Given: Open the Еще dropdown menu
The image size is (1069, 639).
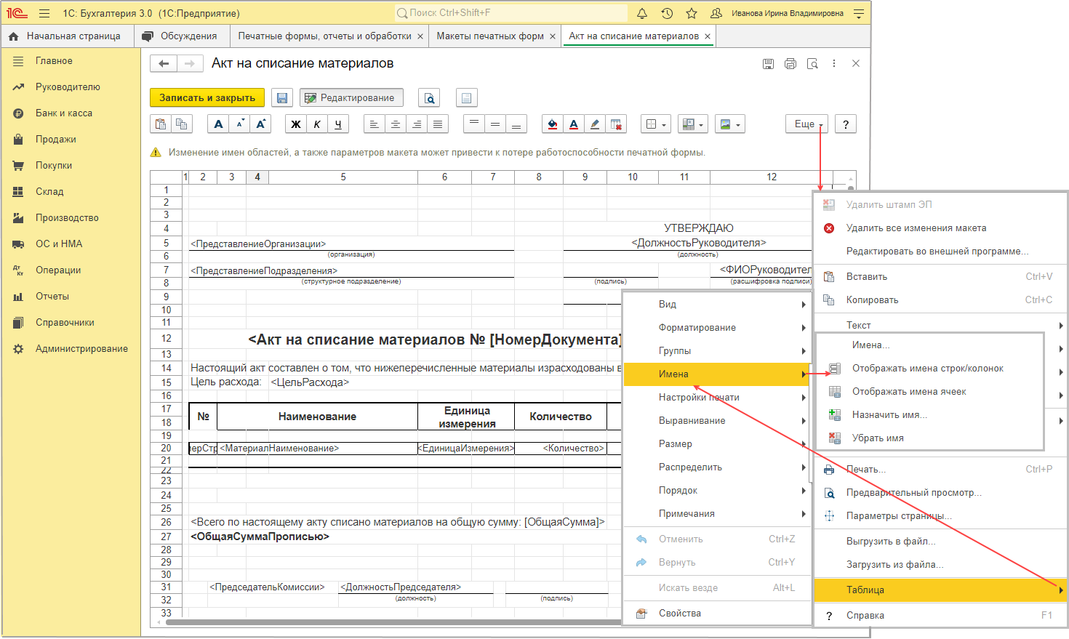Looking at the screenshot, I should [x=806, y=124].
